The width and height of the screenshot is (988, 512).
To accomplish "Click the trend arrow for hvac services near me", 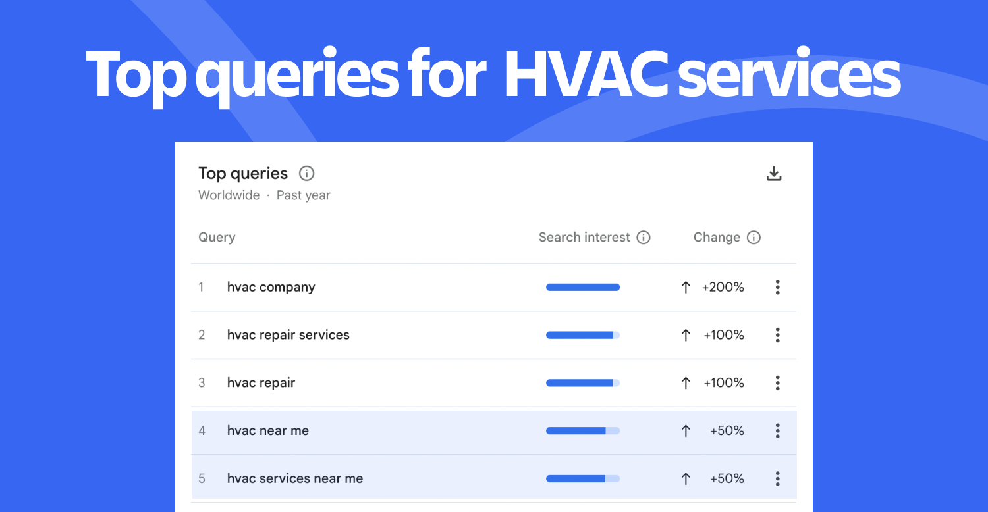I will pyautogui.click(x=685, y=478).
